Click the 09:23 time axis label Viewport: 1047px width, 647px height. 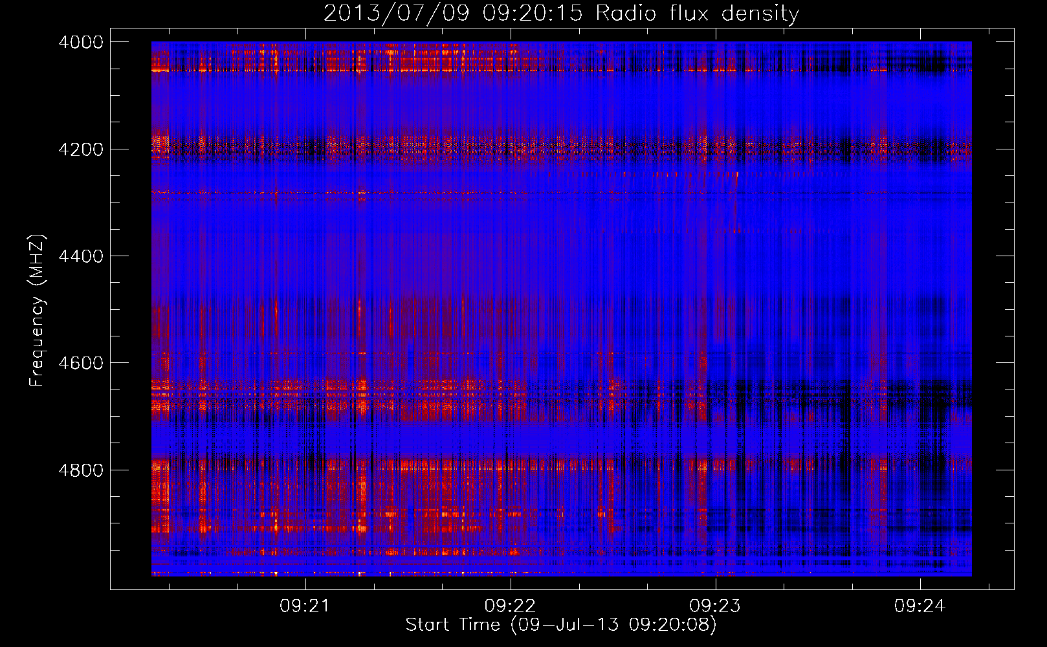click(715, 606)
